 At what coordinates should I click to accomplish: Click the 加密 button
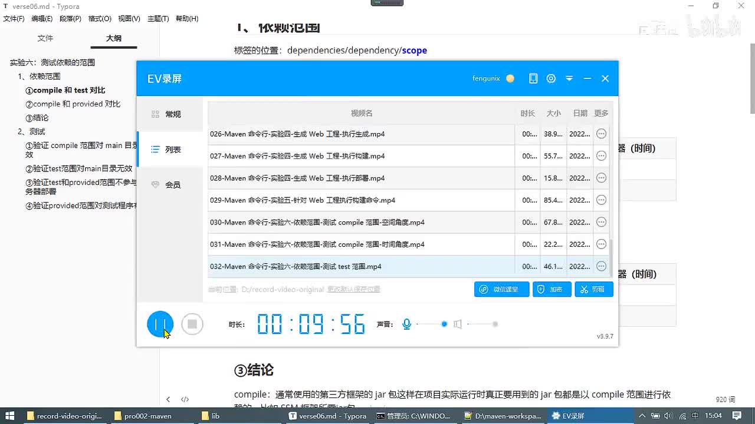click(552, 289)
